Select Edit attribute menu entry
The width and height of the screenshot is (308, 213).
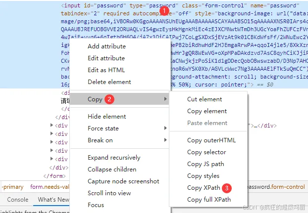click(x=106, y=58)
